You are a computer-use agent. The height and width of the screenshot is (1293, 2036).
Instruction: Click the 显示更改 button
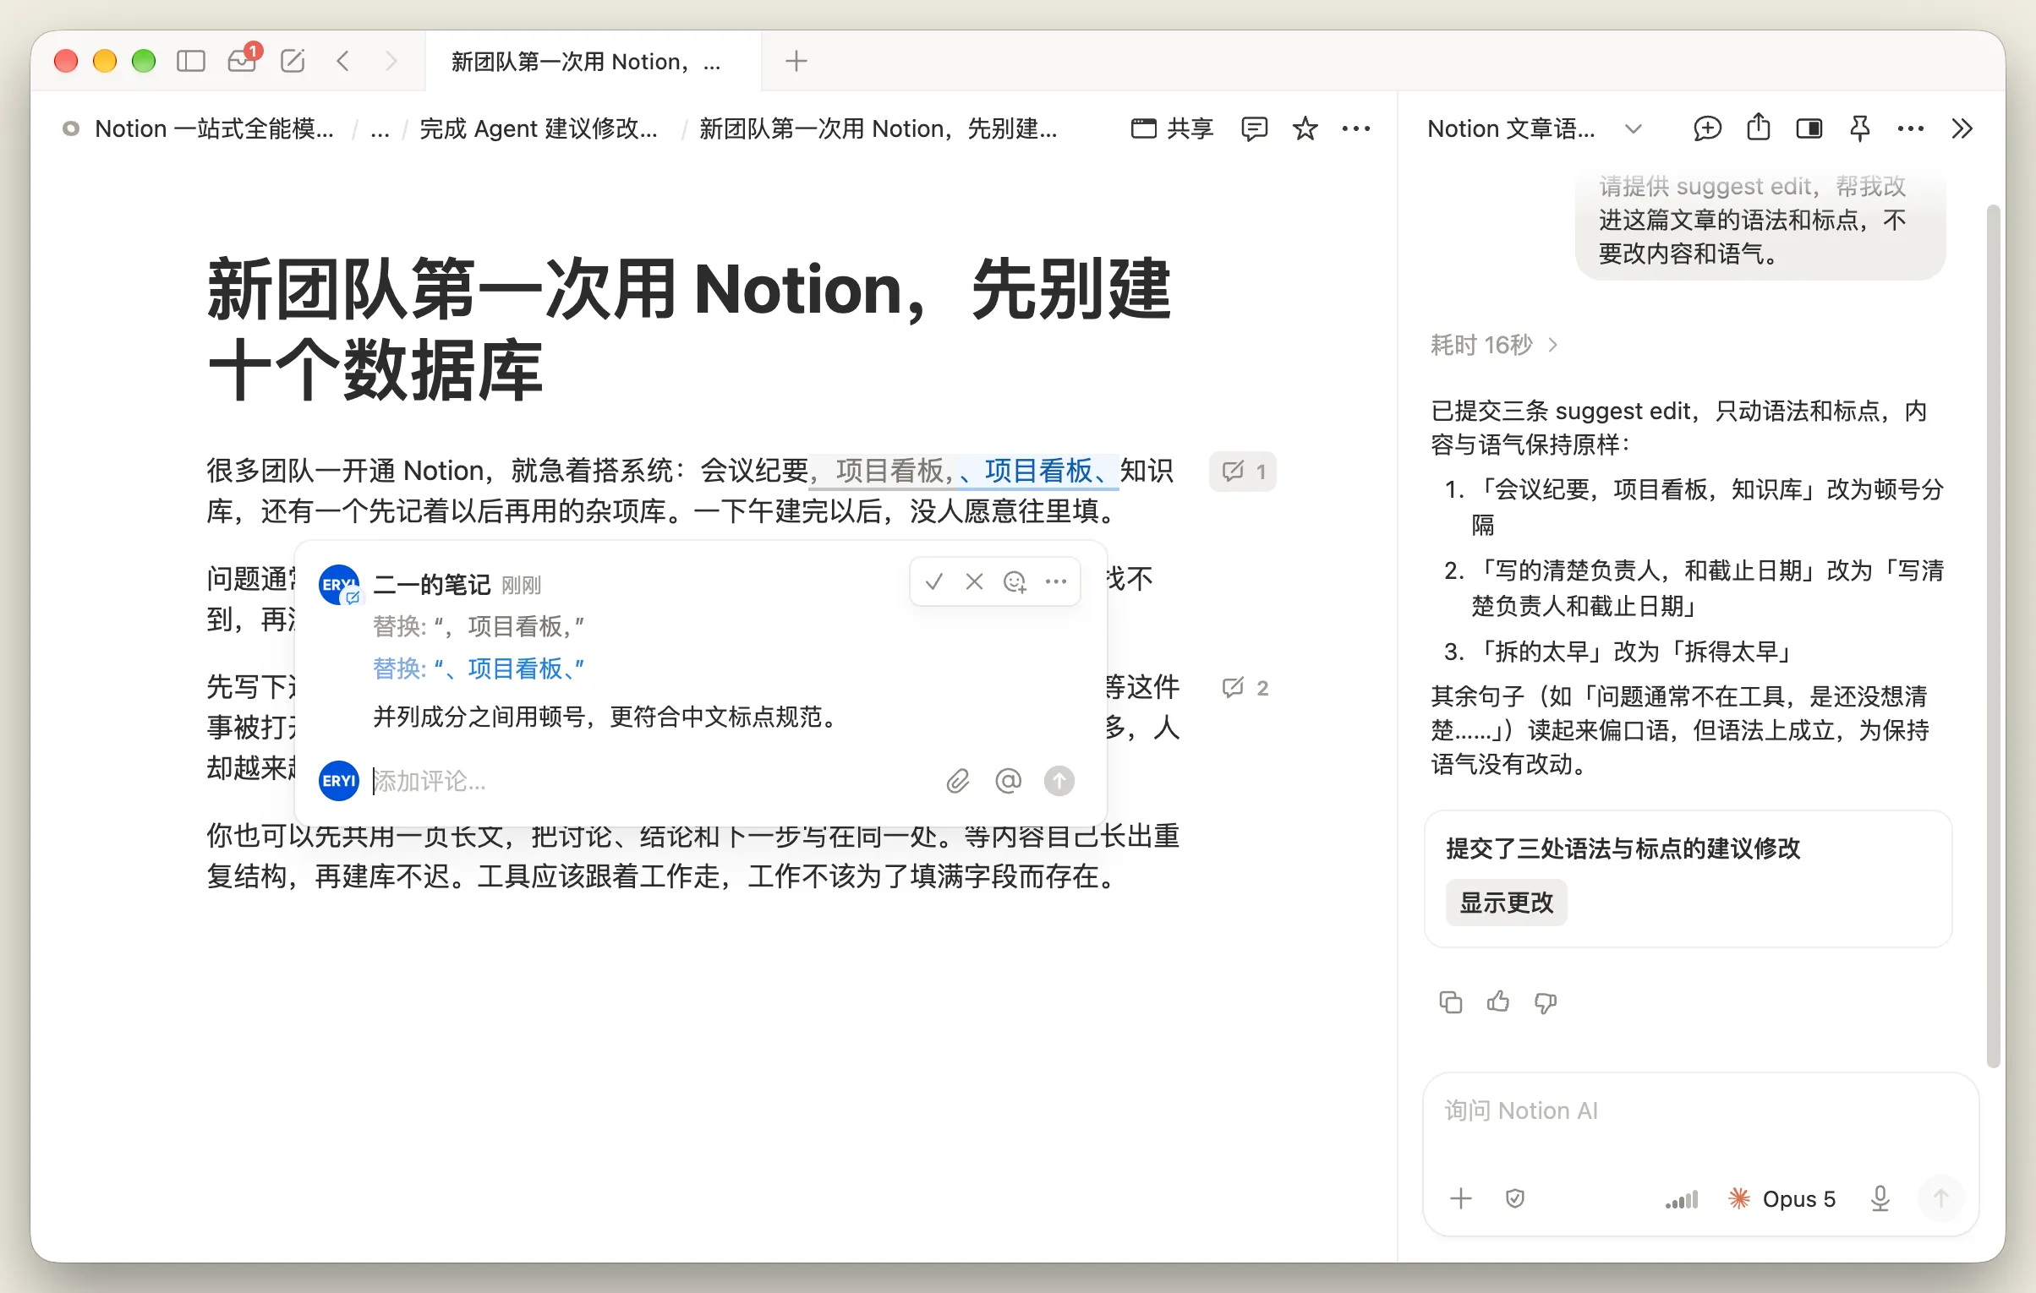click(x=1506, y=903)
